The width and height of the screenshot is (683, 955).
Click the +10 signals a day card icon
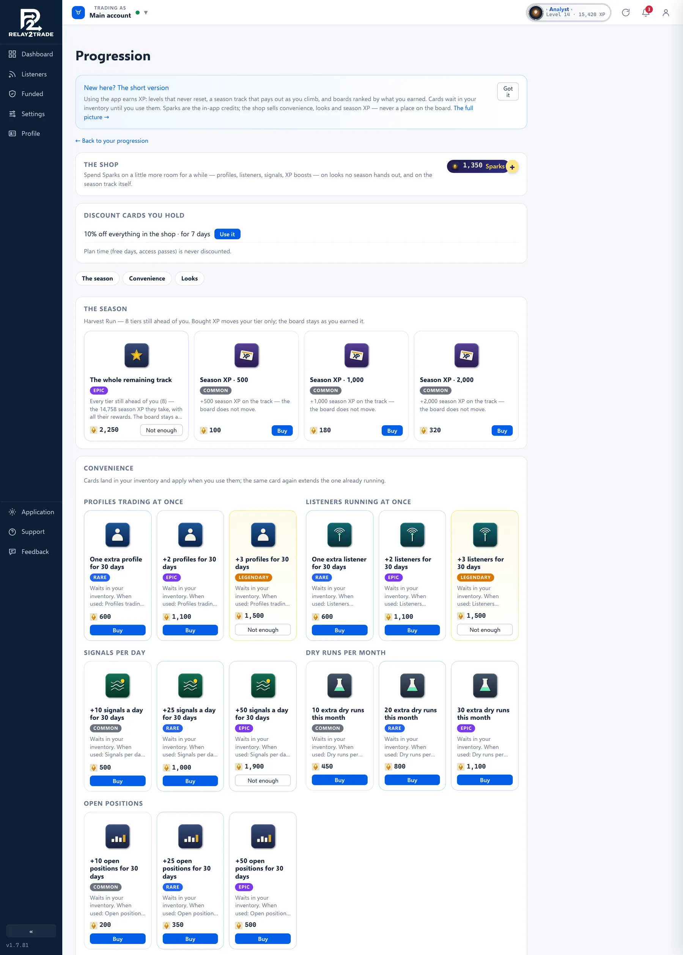pyautogui.click(x=117, y=685)
